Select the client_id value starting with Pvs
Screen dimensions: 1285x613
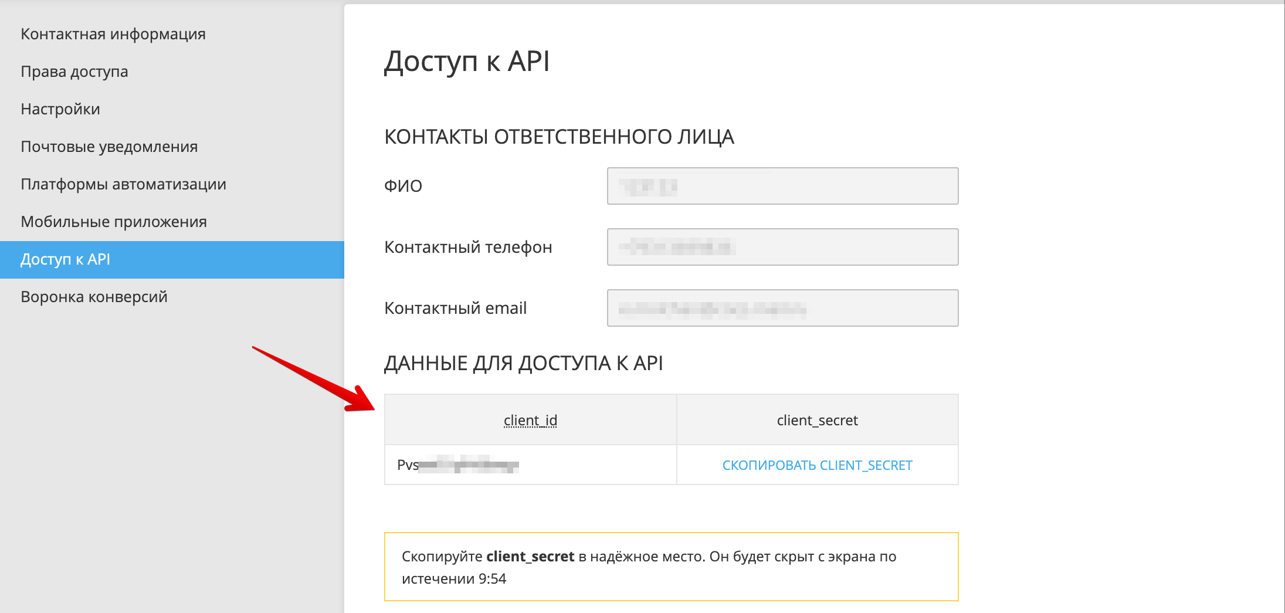tap(458, 465)
